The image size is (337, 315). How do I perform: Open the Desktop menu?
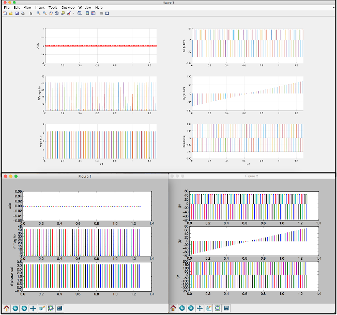(68, 8)
